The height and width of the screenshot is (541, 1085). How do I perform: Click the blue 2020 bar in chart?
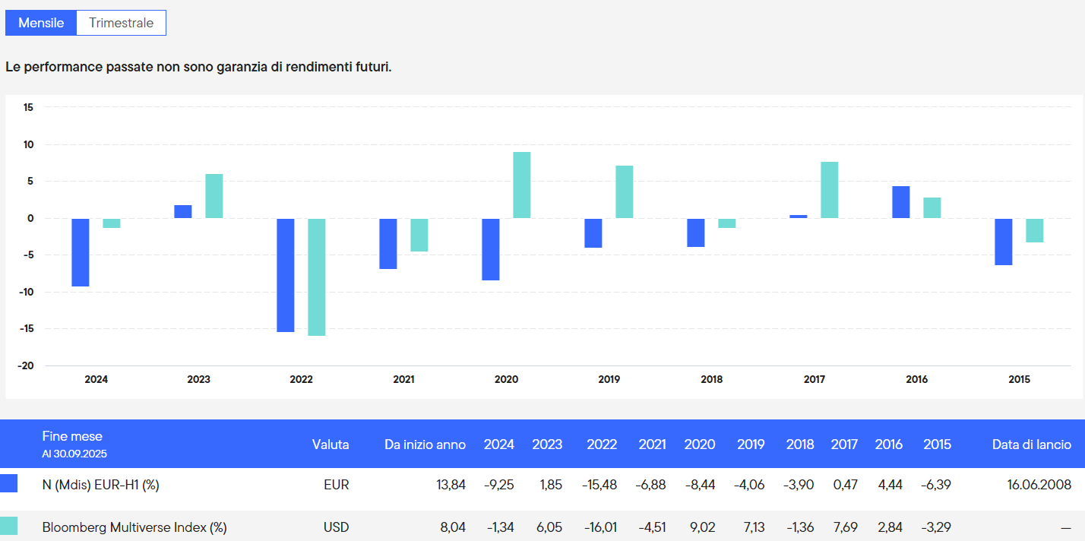[491, 249]
